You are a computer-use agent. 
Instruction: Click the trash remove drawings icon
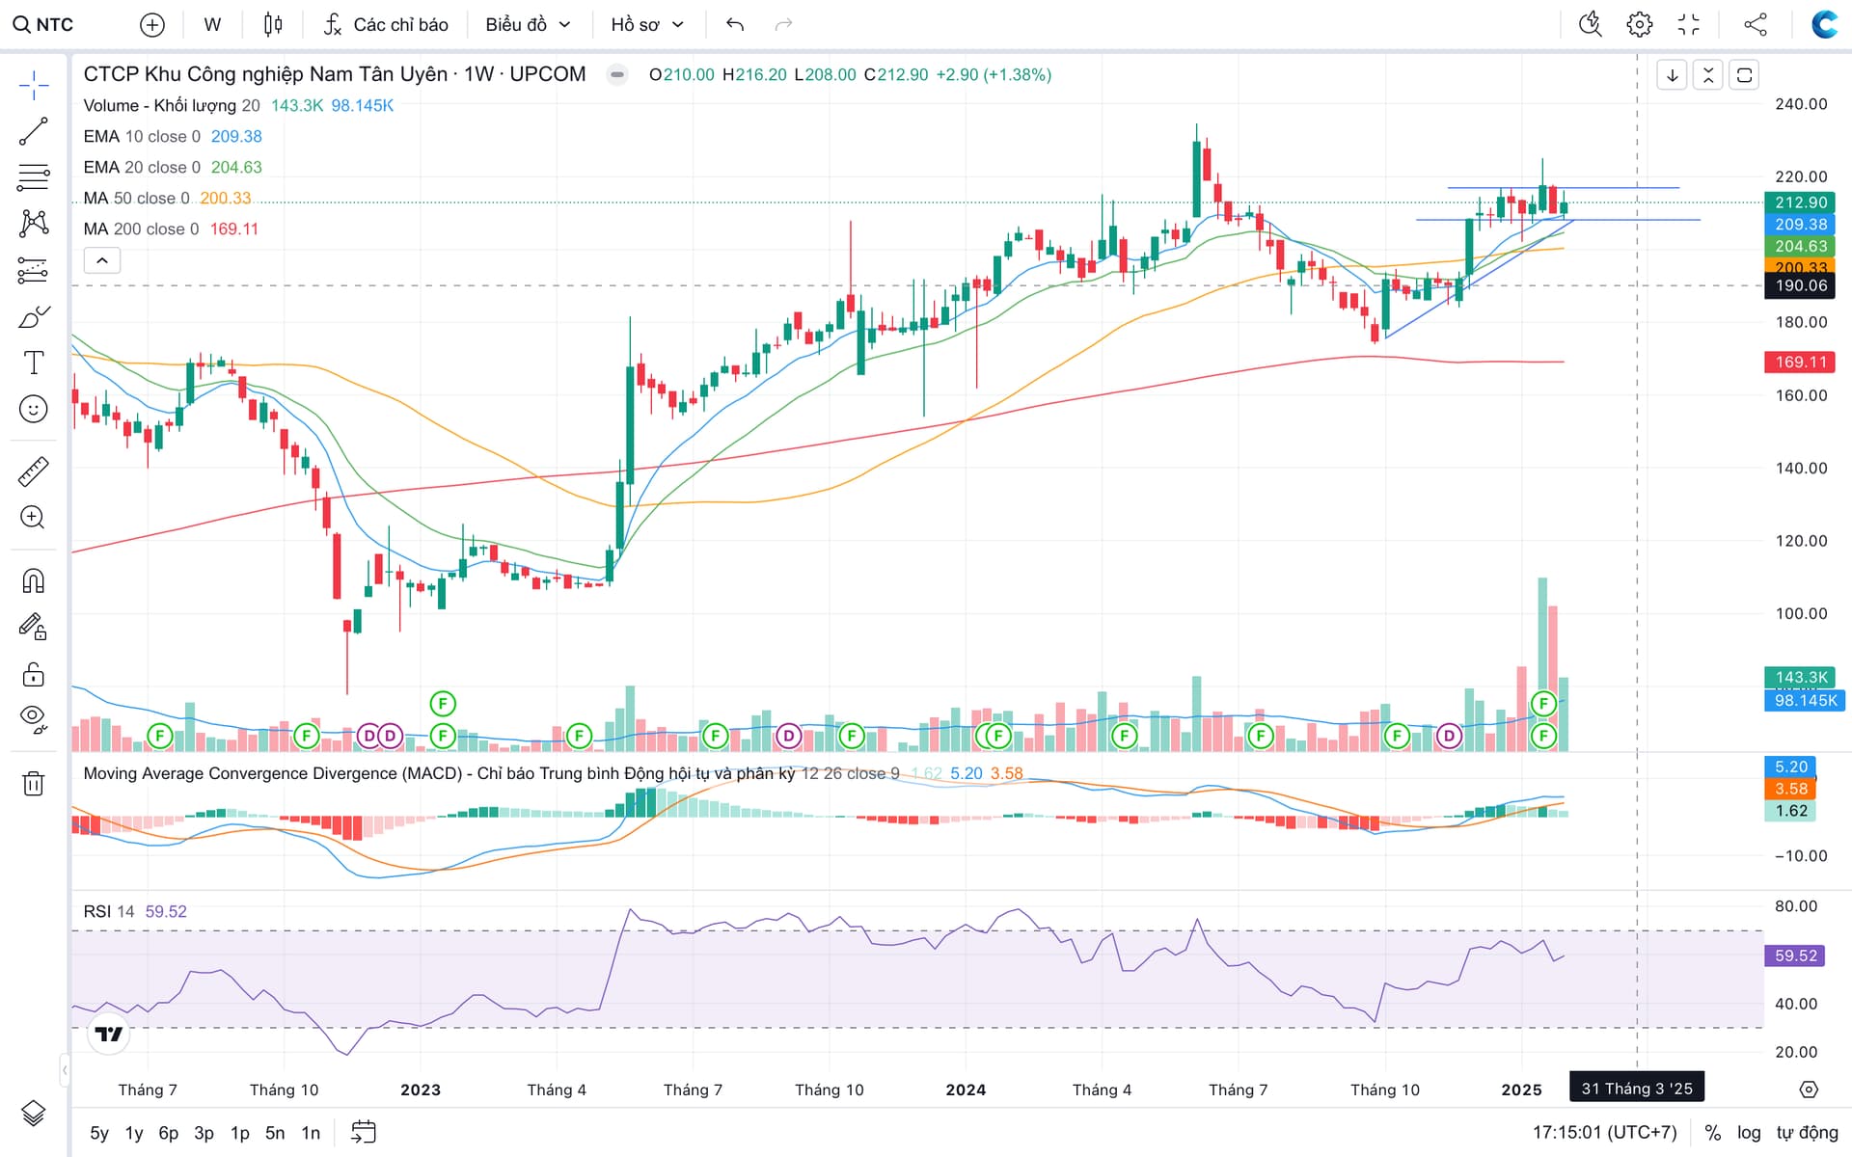34,783
